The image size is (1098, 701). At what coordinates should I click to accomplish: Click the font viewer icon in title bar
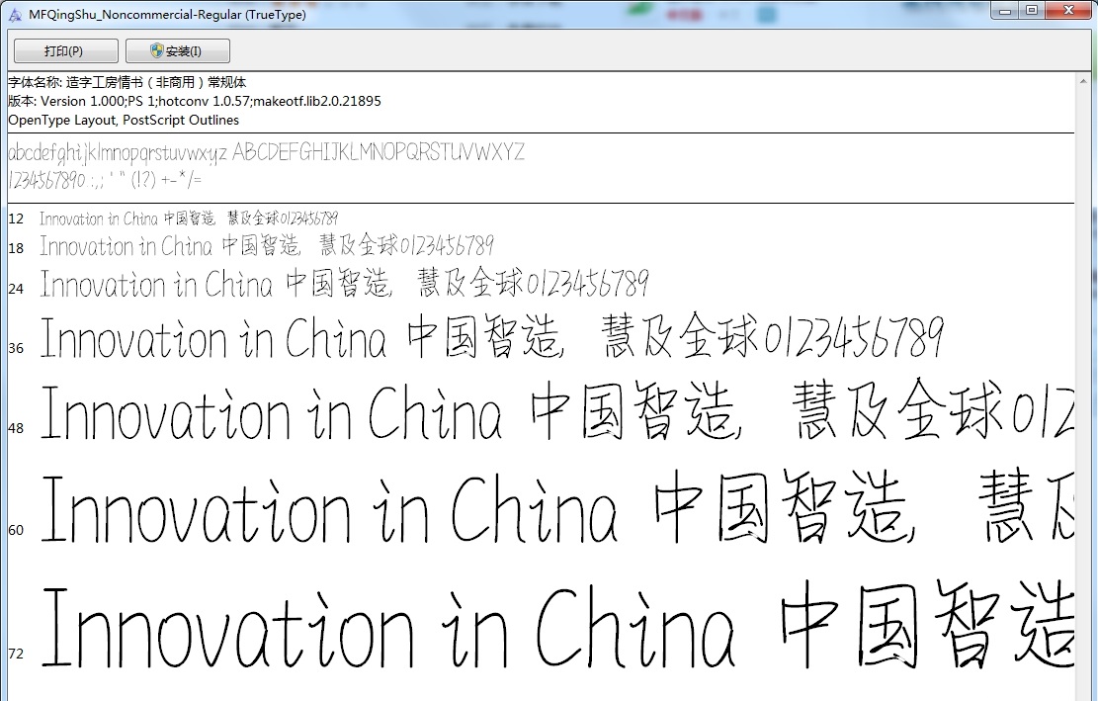[x=16, y=14]
